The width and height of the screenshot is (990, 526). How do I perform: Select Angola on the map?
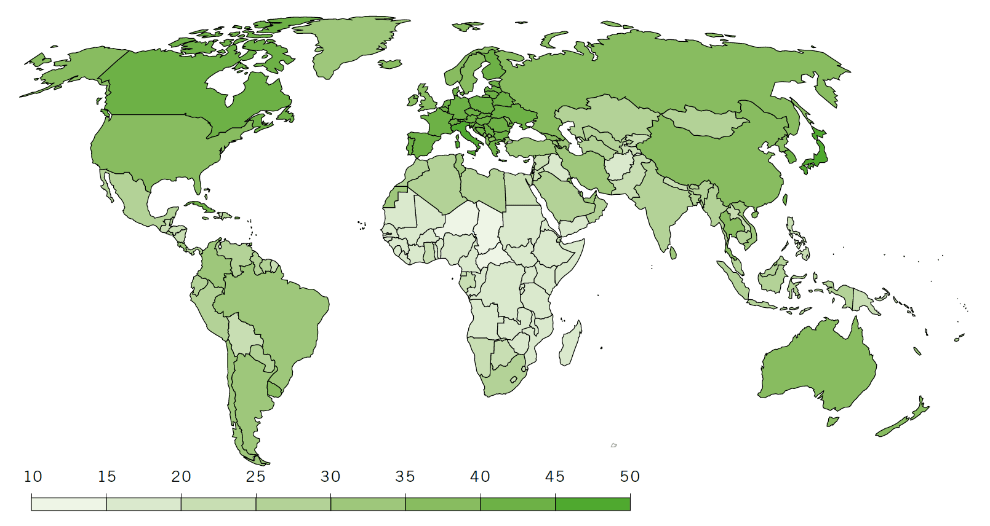486,320
